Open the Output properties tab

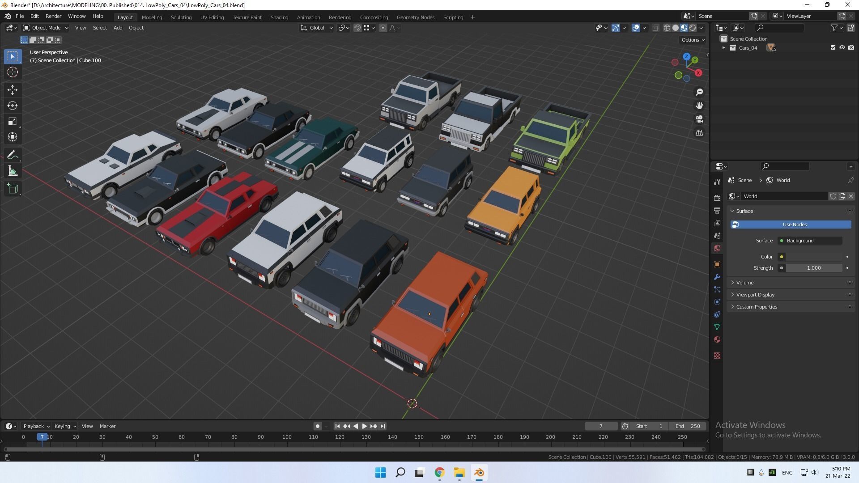click(717, 210)
